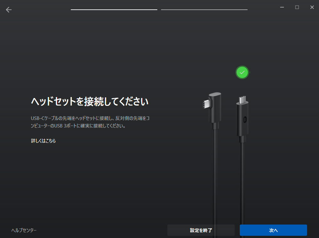
Task: Go back using the arrow icon
Action: pos(8,10)
